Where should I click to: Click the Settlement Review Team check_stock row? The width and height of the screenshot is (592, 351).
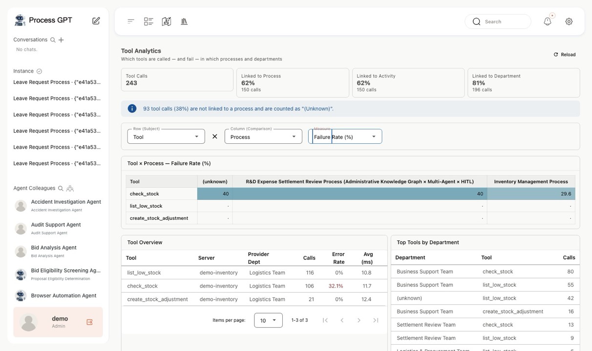point(486,325)
